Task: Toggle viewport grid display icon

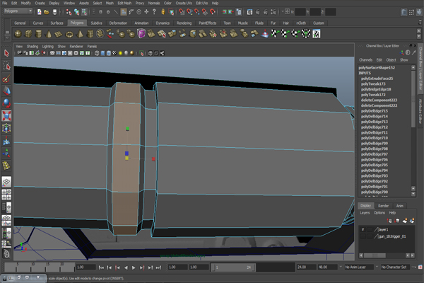Action: point(52,53)
